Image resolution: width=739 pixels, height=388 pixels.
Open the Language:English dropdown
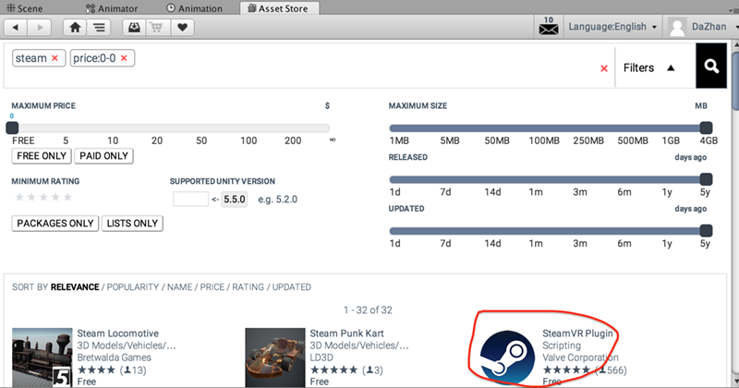pos(613,27)
